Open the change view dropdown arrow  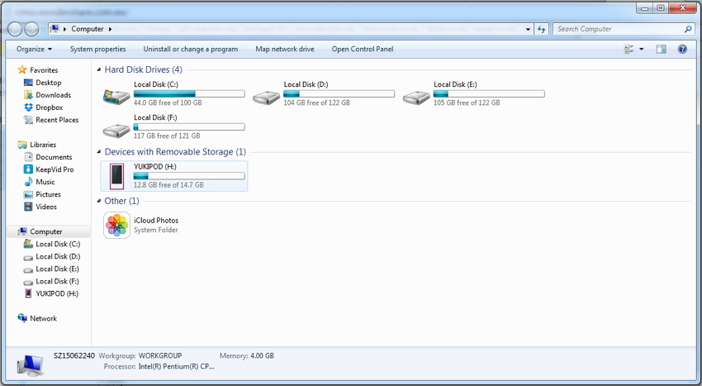642,49
